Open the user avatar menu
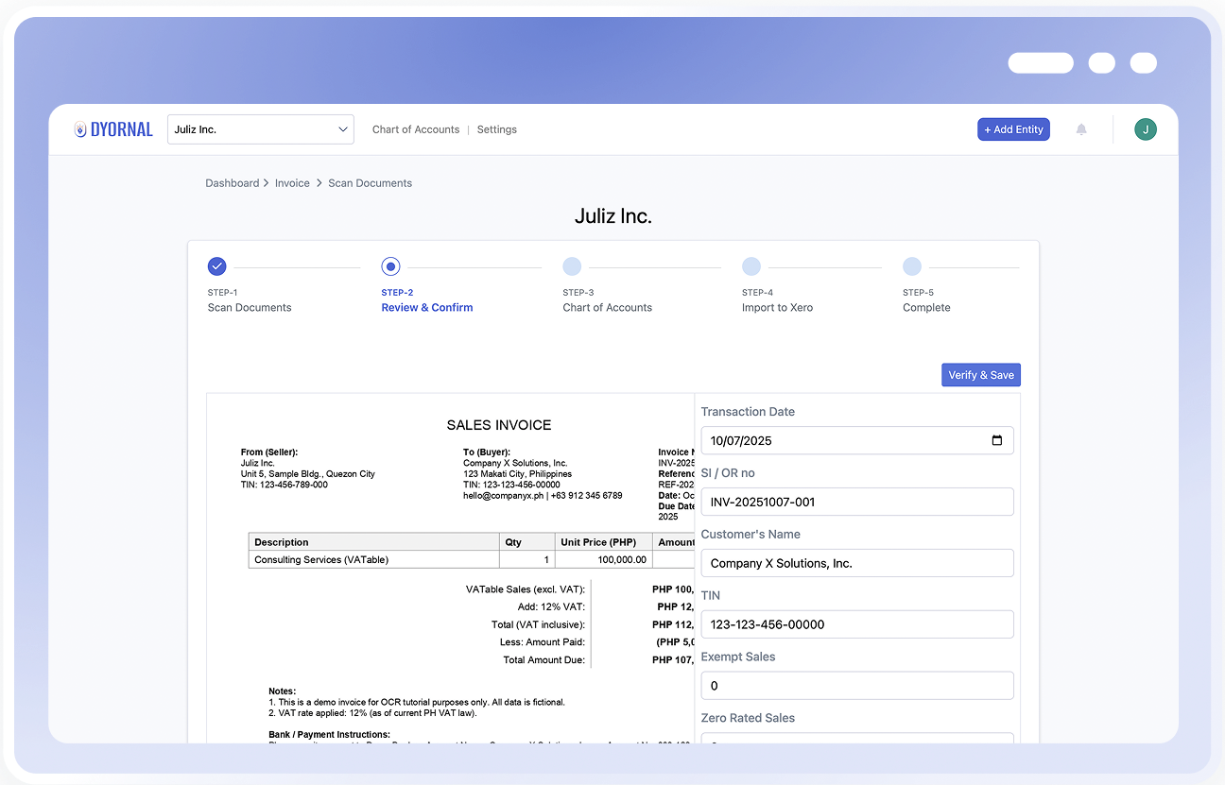Image resolution: width=1225 pixels, height=785 pixels. (1146, 129)
